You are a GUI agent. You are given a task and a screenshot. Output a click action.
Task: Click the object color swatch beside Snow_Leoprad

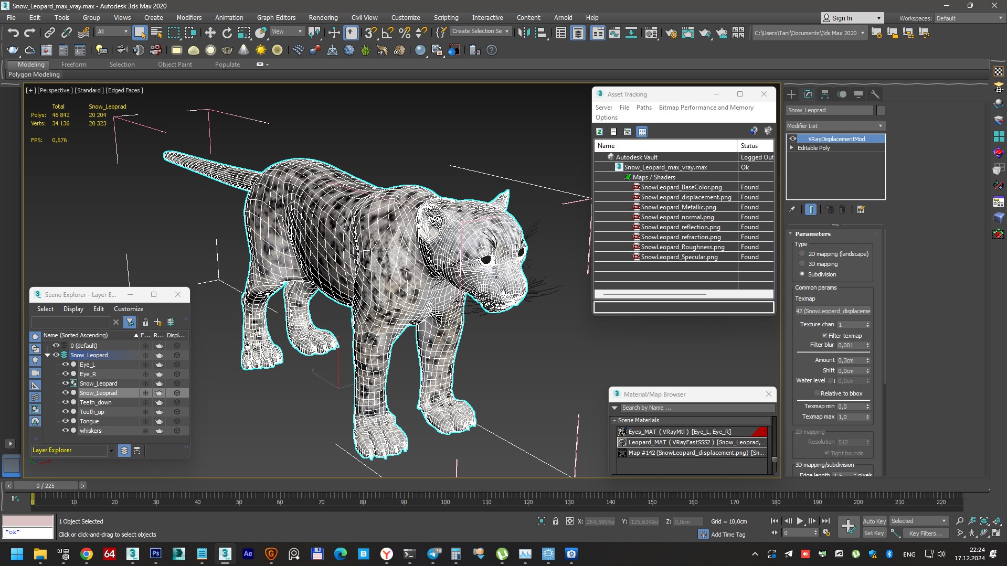coord(881,110)
